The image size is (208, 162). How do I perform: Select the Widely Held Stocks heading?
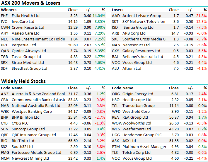(x=23, y=81)
